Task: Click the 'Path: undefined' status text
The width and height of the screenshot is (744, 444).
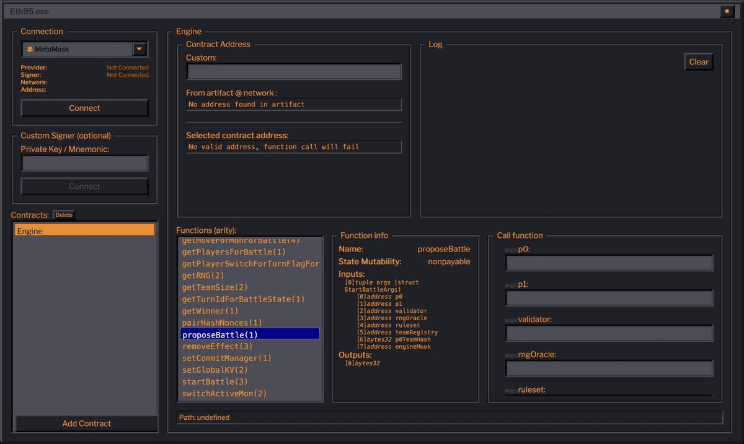Action: pos(204,417)
